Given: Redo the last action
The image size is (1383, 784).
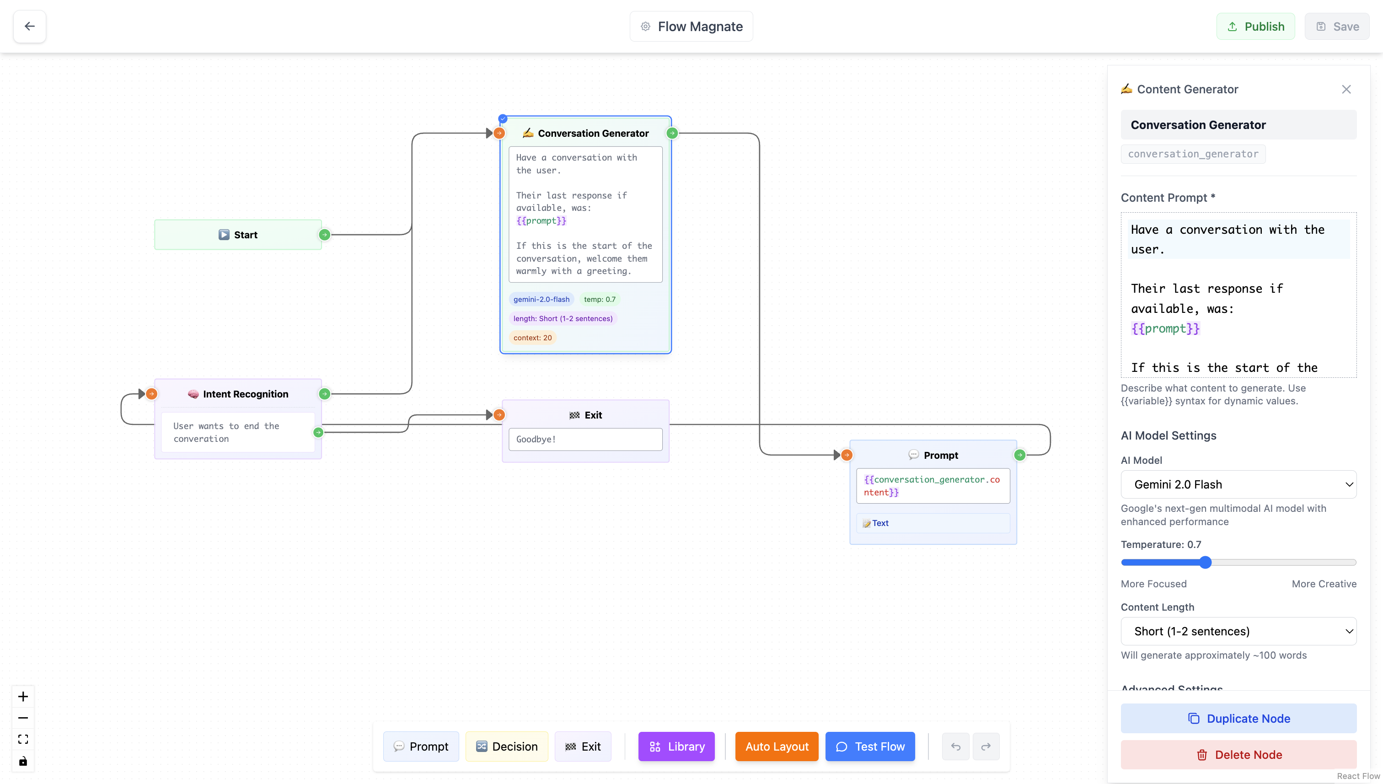Looking at the screenshot, I should [986, 746].
